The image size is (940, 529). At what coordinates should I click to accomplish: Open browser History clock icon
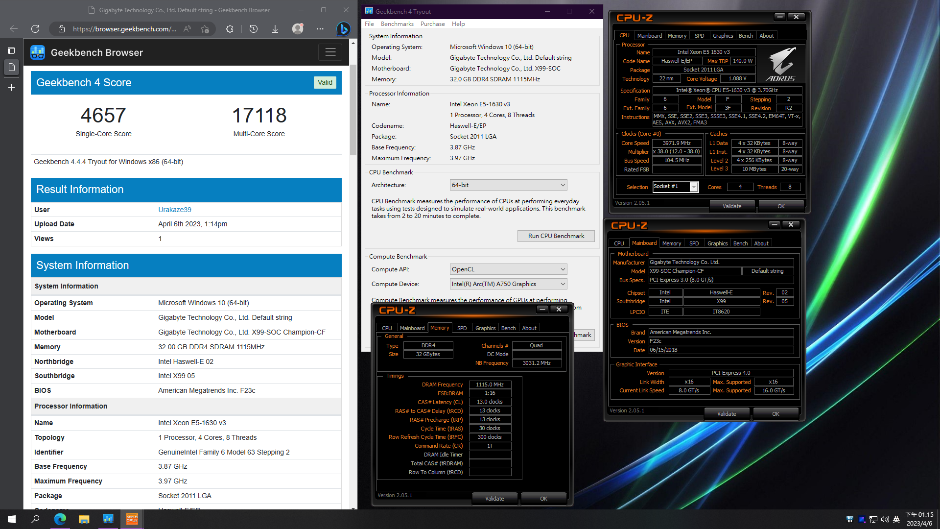coord(253,29)
